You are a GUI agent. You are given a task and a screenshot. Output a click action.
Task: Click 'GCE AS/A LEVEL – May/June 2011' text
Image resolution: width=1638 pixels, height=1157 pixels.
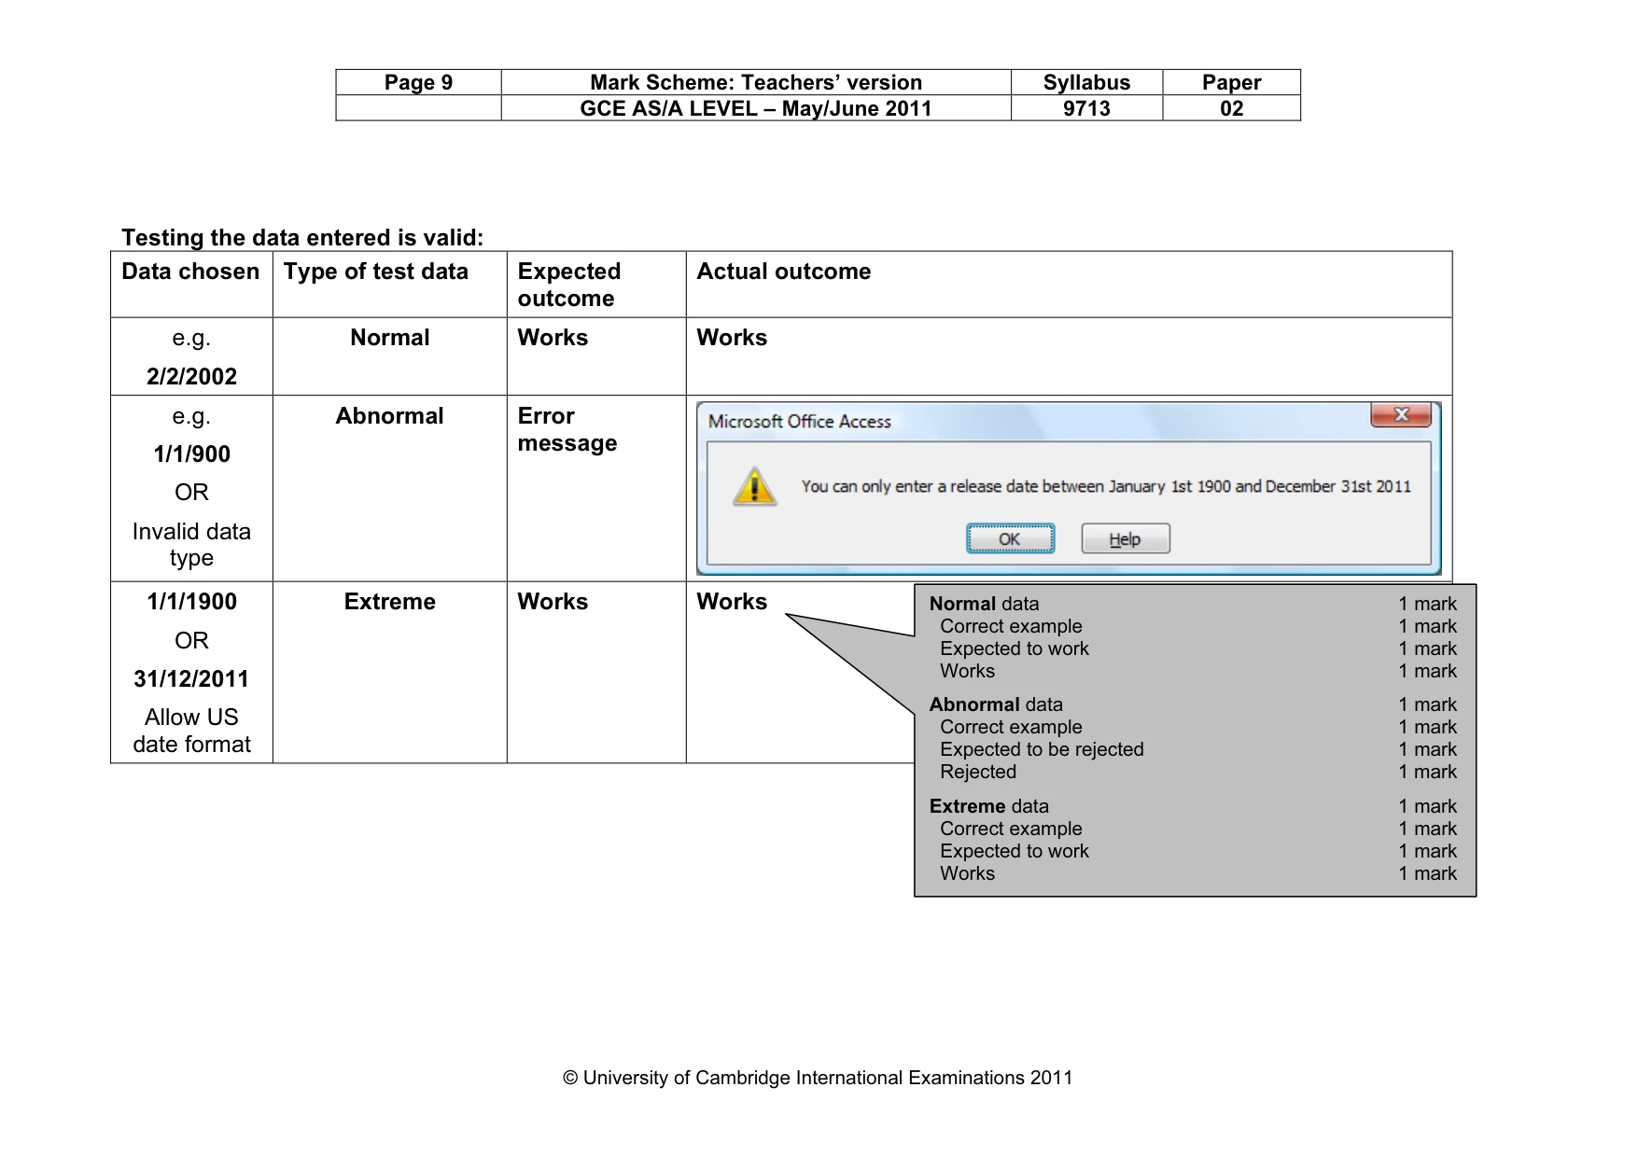tap(756, 108)
